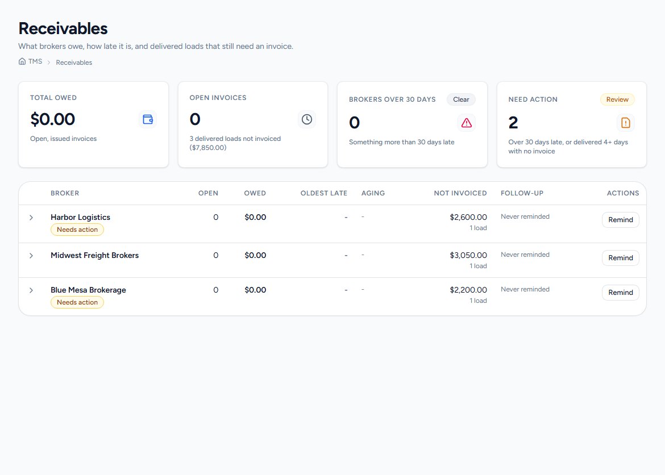The image size is (665, 475).
Task: Send a reminder to Midwest Freight Brokers
Action: point(621,258)
